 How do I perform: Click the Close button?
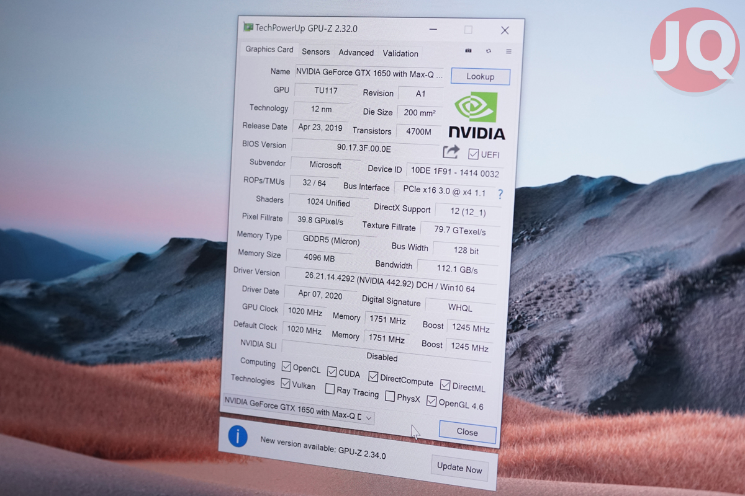coord(467,432)
